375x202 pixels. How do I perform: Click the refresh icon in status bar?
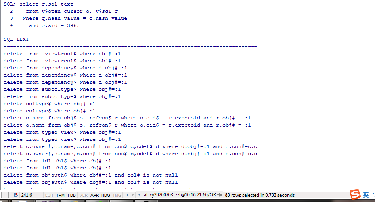pyautogui.click(x=16, y=195)
